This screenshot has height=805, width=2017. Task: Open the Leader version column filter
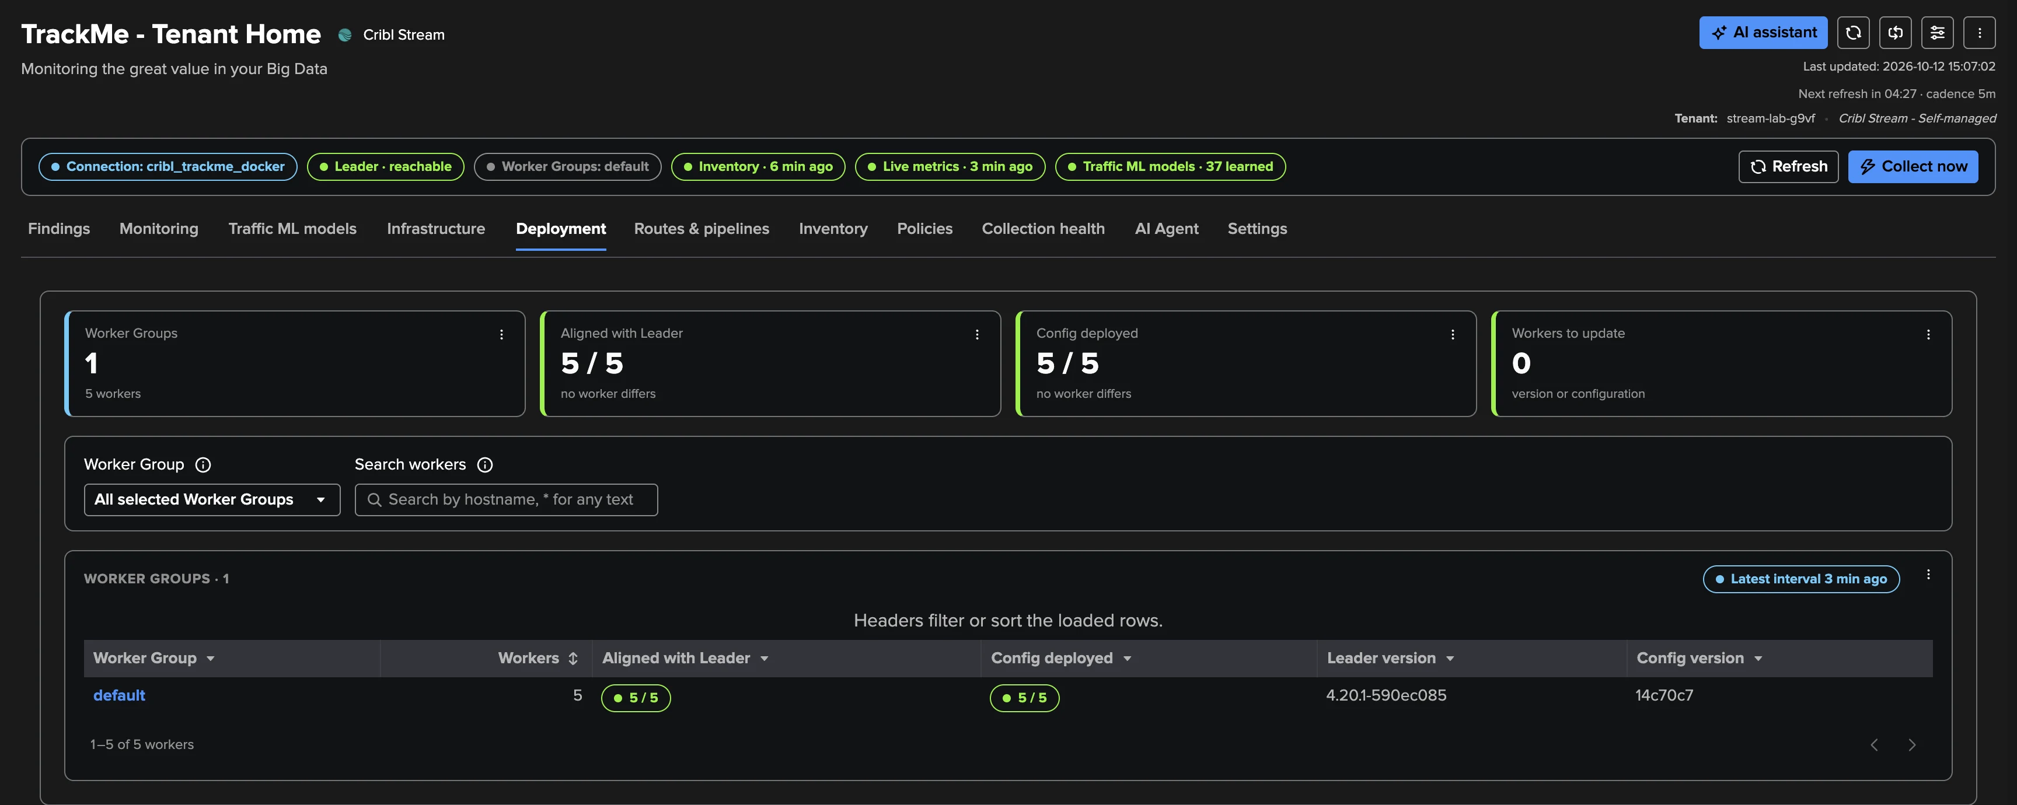coord(1450,659)
